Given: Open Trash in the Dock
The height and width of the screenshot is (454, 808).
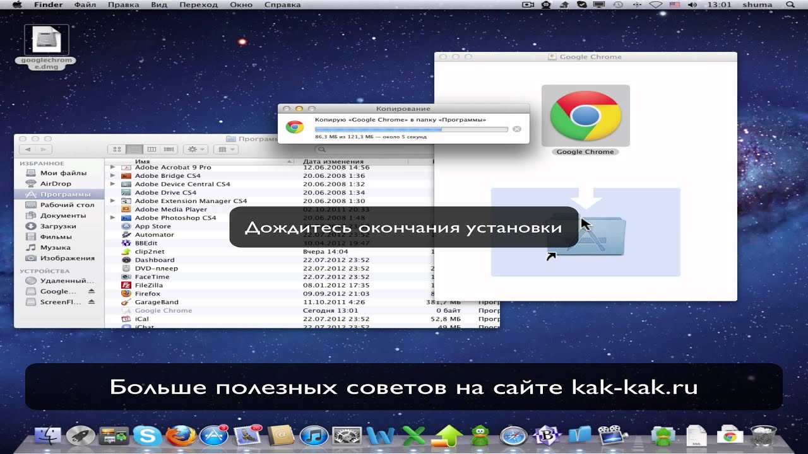Looking at the screenshot, I should tap(763, 435).
